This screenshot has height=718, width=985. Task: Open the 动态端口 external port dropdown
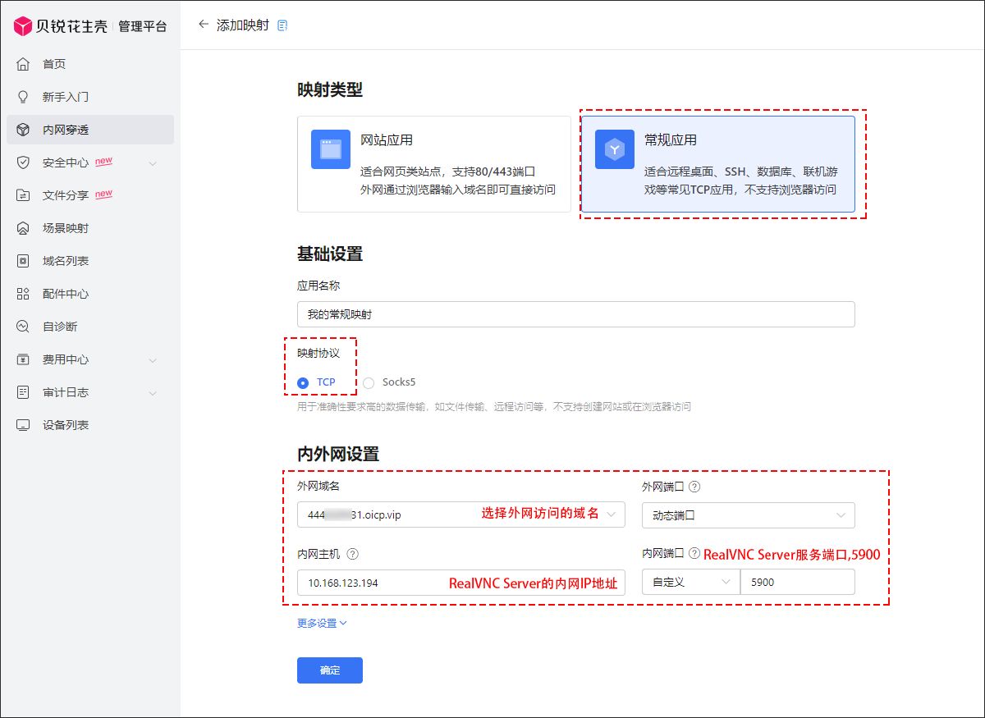(x=749, y=514)
